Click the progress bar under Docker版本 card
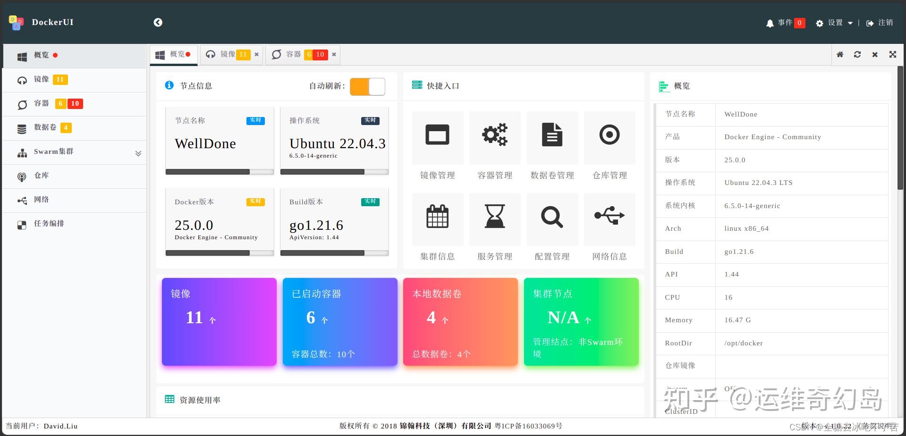This screenshot has height=436, width=906. point(220,253)
